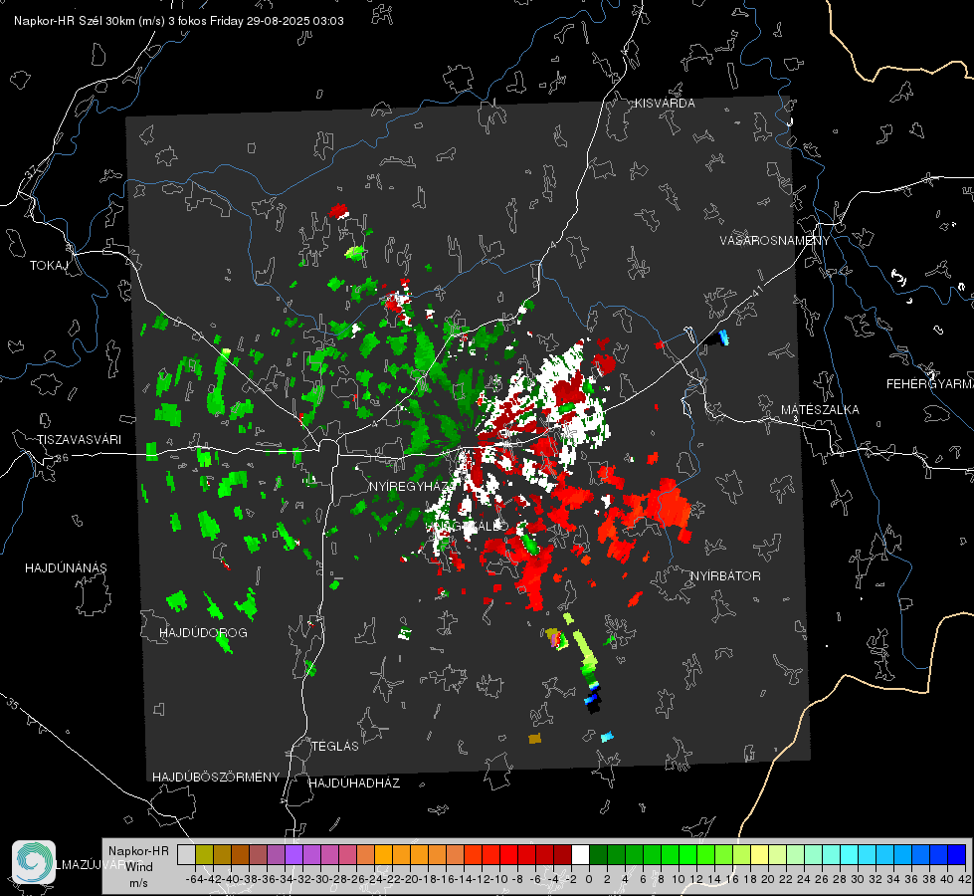
Task: Click the 'Wind' legend label
Action: click(x=139, y=866)
